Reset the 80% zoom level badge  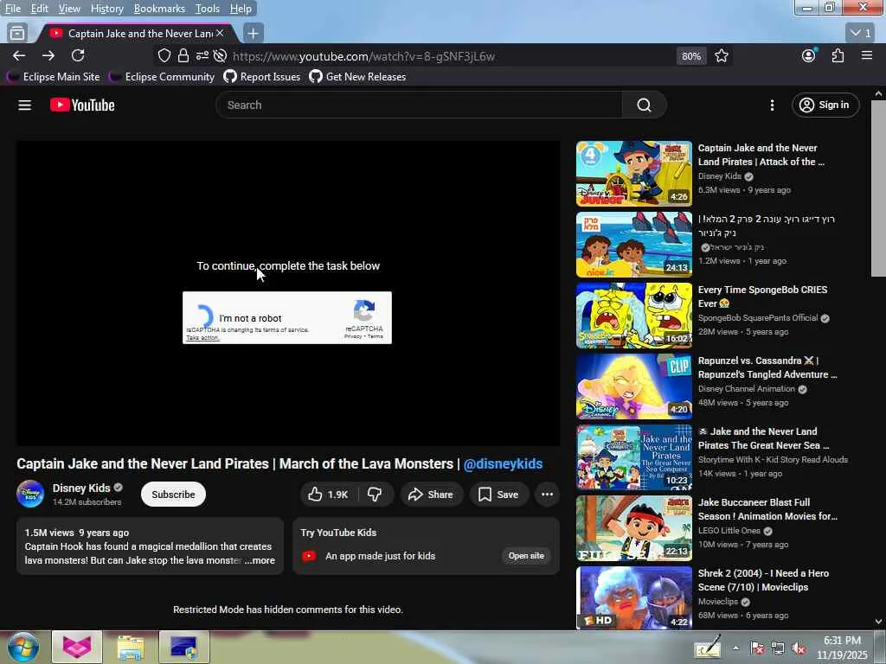[x=691, y=56]
